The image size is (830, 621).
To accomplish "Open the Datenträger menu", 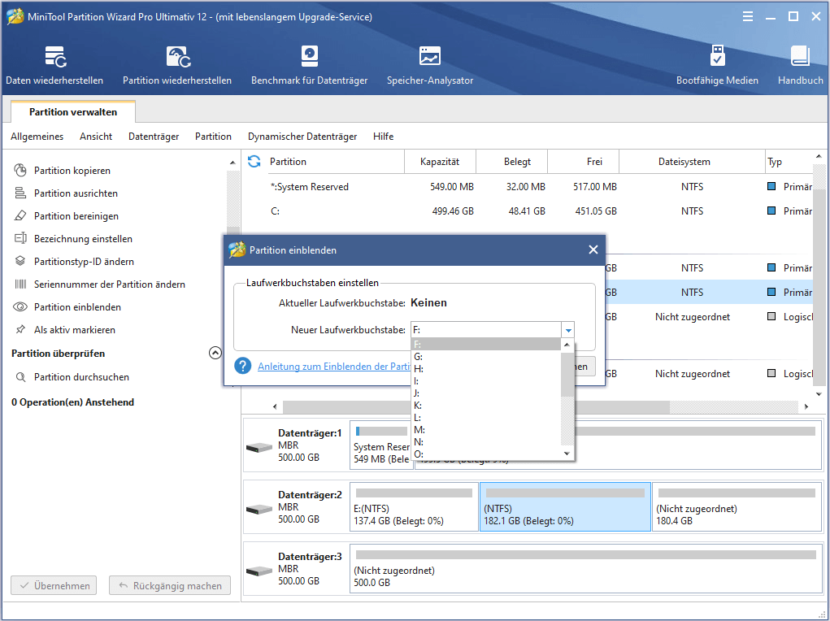I will [x=153, y=136].
